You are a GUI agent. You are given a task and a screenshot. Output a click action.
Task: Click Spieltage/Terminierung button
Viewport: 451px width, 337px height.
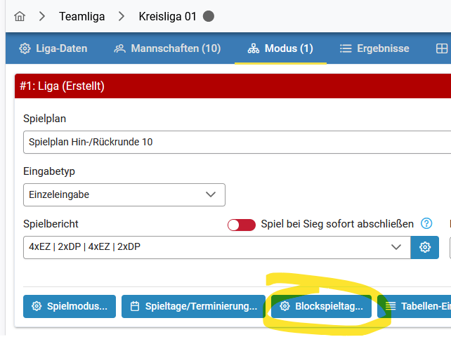(x=193, y=306)
